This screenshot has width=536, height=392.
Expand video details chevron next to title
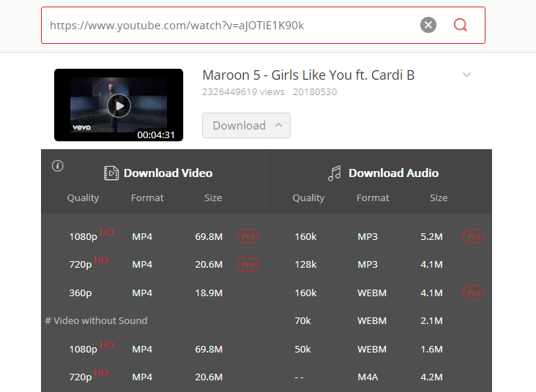466,75
